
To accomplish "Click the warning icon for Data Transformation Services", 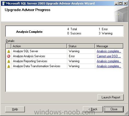I will (9, 66).
